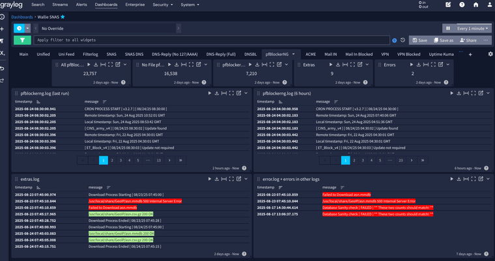Click the Wallie SNAS favorite star
The height and width of the screenshot is (261, 495).
63,17
